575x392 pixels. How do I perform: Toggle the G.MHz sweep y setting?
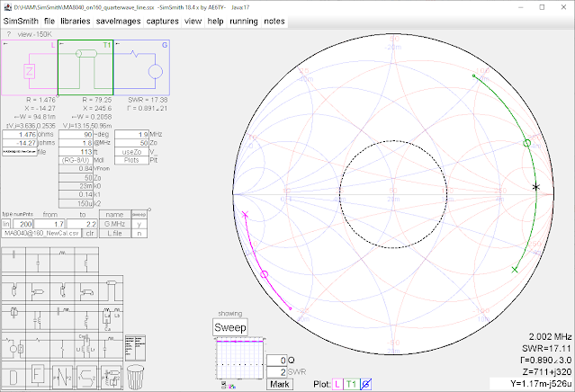point(139,224)
